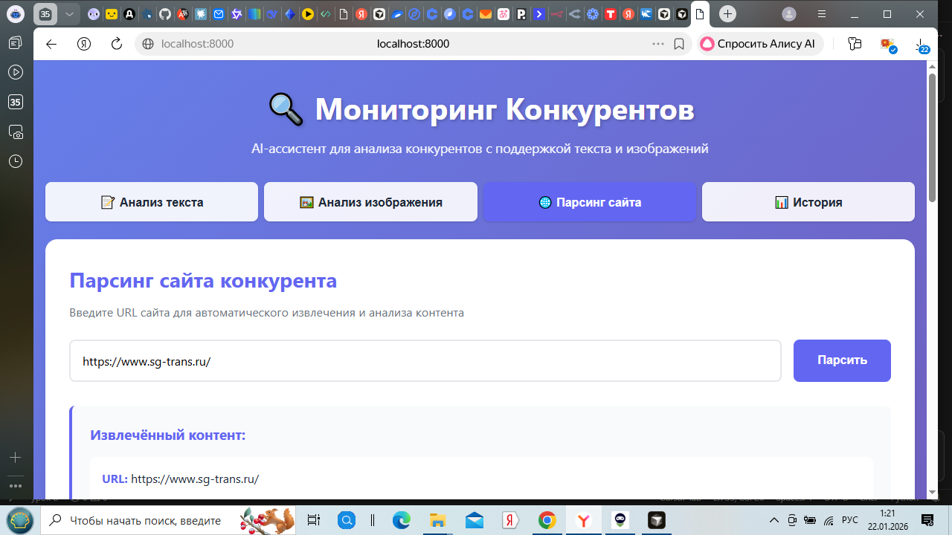Screen dimensions: 952x535
Task: Open the pinned Telegram tab
Action: coord(396,14)
